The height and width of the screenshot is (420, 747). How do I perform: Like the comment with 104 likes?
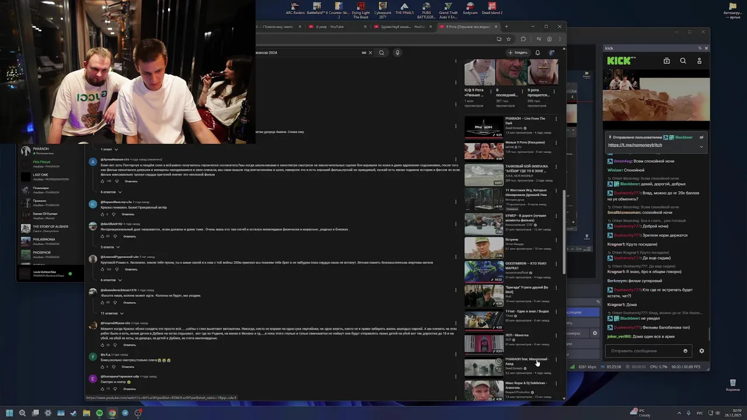coord(103,269)
